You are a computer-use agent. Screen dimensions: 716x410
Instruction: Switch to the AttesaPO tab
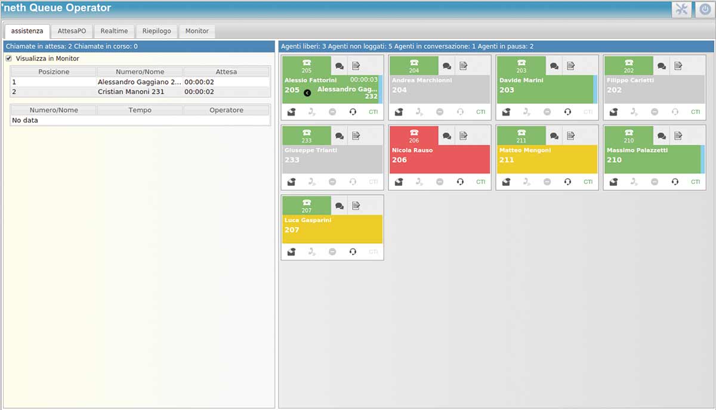(72, 31)
